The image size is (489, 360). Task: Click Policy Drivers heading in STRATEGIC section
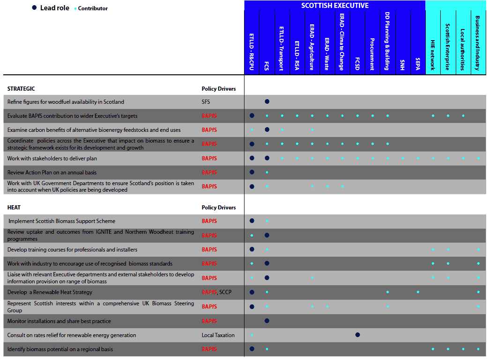pyautogui.click(x=219, y=89)
